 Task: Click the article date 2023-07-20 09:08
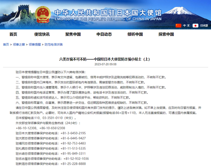(x=105, y=64)
